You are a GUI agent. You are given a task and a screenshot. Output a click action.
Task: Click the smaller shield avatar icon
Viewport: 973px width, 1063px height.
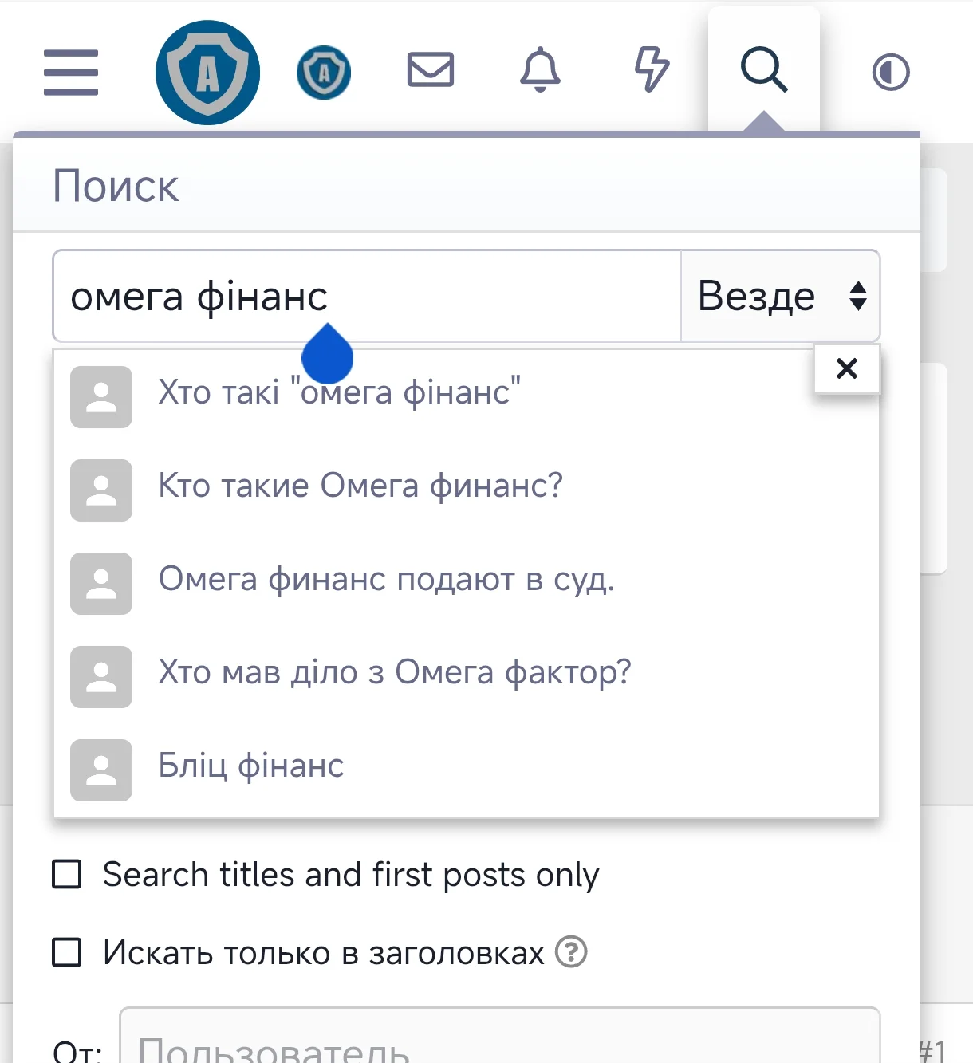(x=324, y=72)
